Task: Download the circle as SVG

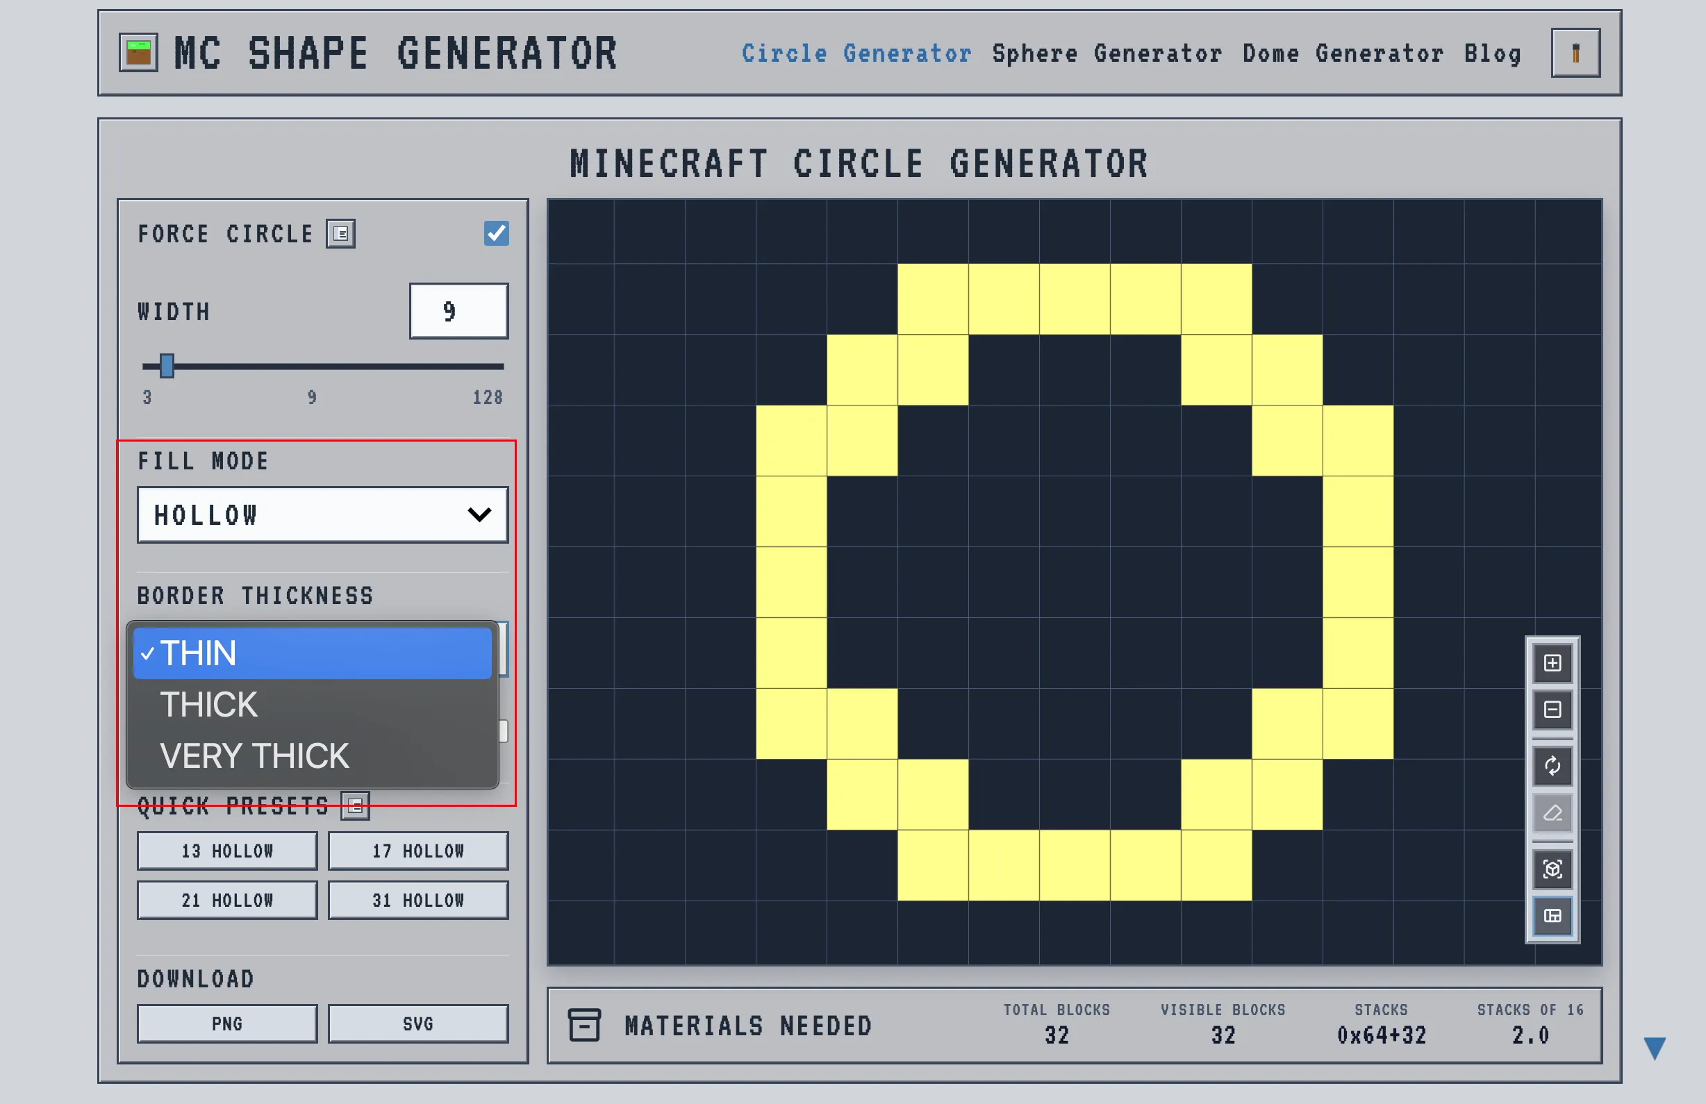Action: pyautogui.click(x=418, y=1023)
